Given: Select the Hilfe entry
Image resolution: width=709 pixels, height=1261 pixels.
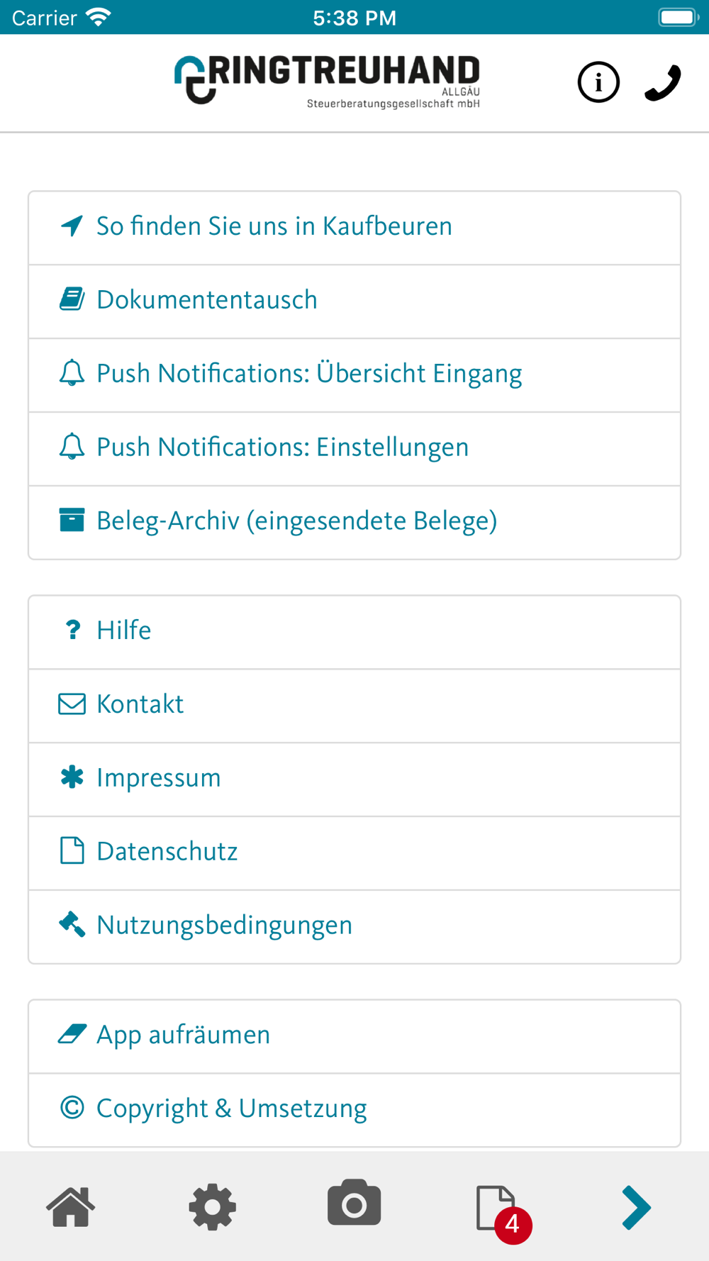Looking at the screenshot, I should tap(354, 632).
